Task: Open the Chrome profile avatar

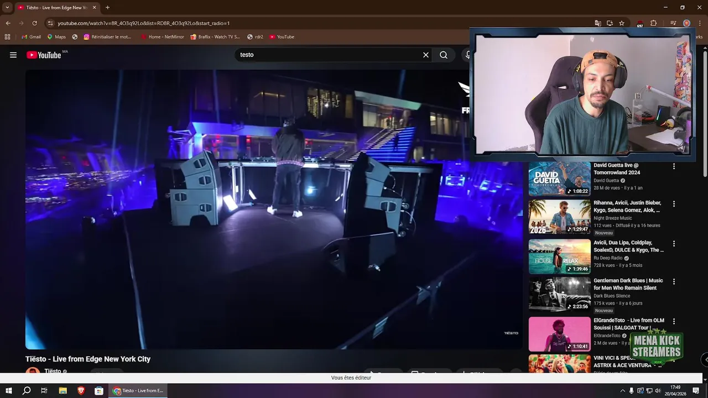Action: pos(686,23)
